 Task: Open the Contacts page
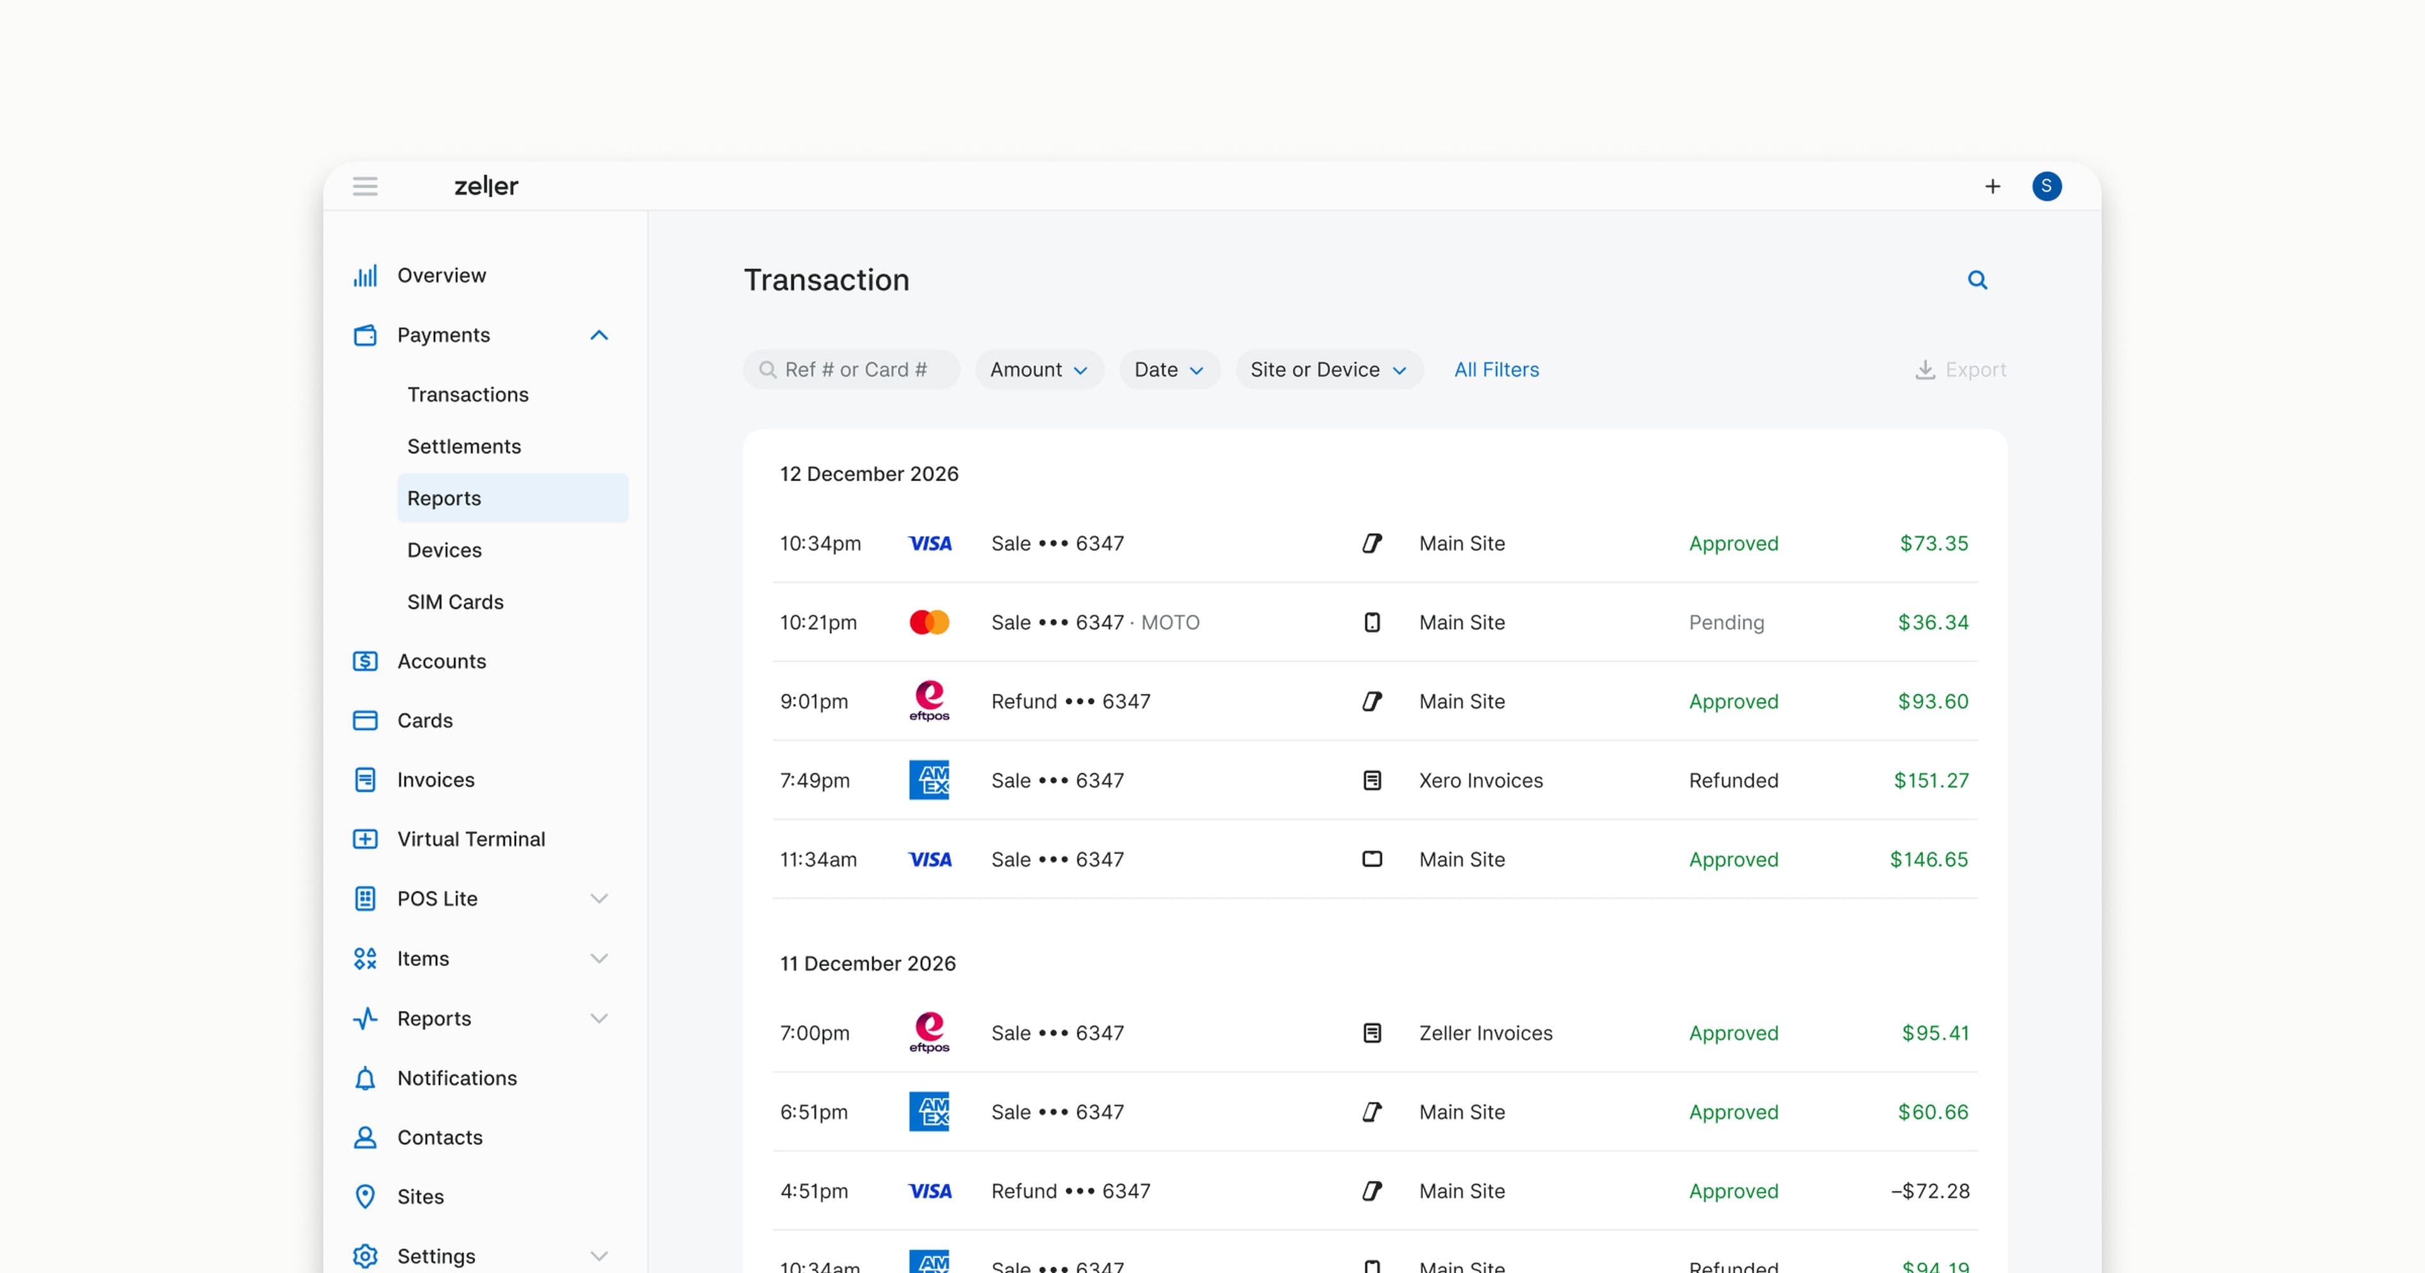click(440, 1137)
